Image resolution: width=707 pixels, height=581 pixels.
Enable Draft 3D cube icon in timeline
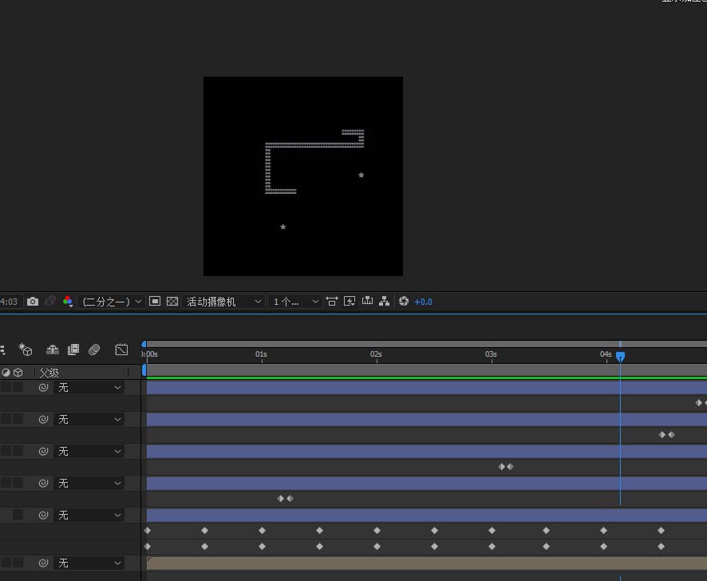26,350
